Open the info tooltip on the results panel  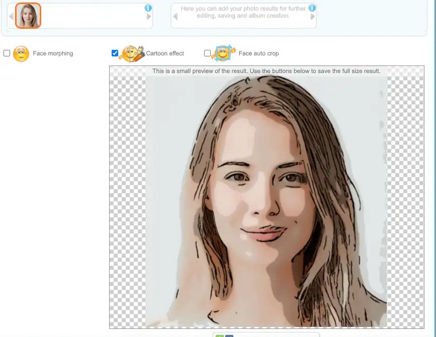(311, 8)
